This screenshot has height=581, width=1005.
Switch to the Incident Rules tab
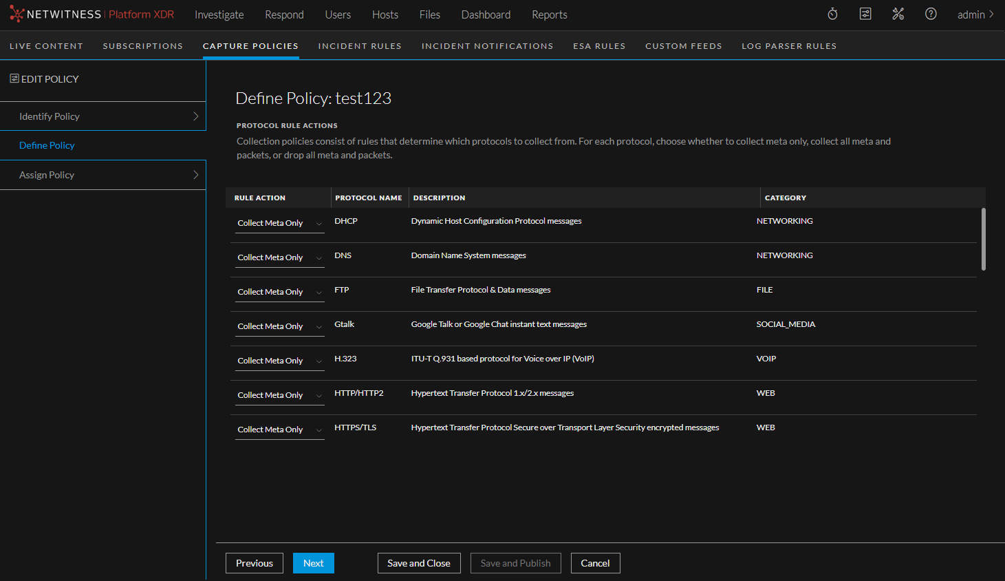[x=360, y=45]
